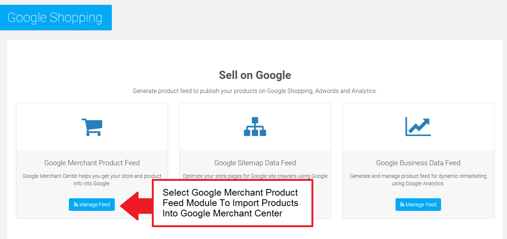Click the dynamic remarketing description text
This screenshot has width=507, height=239.
(x=418, y=179)
